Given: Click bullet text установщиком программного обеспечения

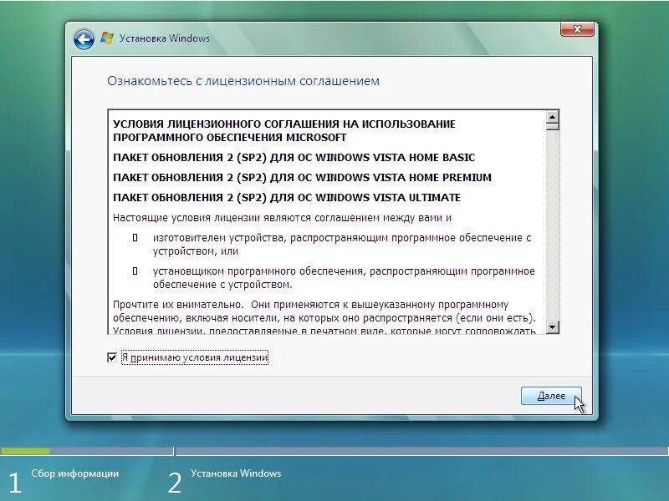Looking at the screenshot, I should coord(344,278).
